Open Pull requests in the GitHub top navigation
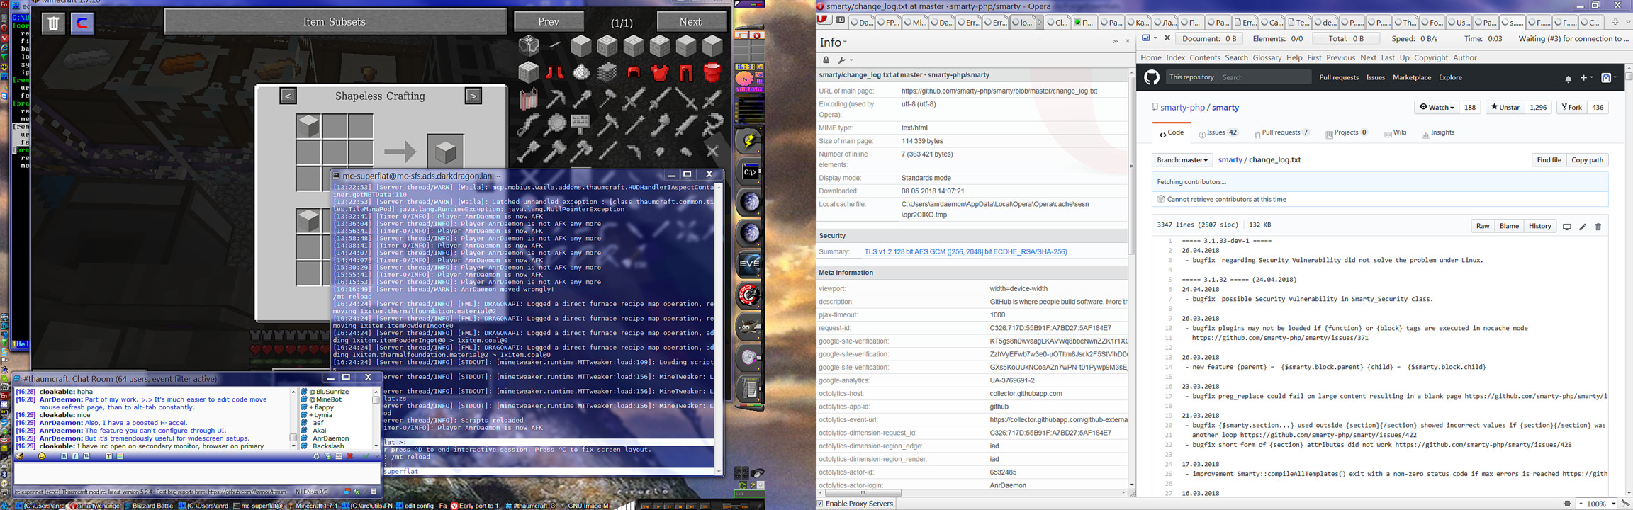The image size is (1633, 510). coord(1338,77)
